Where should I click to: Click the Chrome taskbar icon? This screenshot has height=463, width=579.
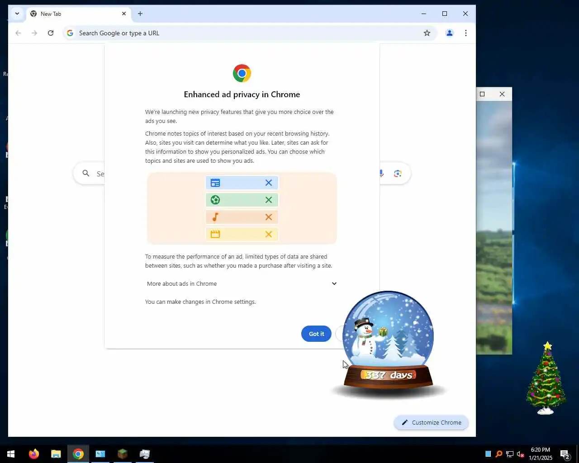pos(78,454)
